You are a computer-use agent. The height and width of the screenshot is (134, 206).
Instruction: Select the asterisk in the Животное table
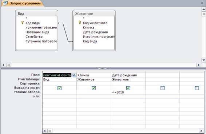(84, 18)
